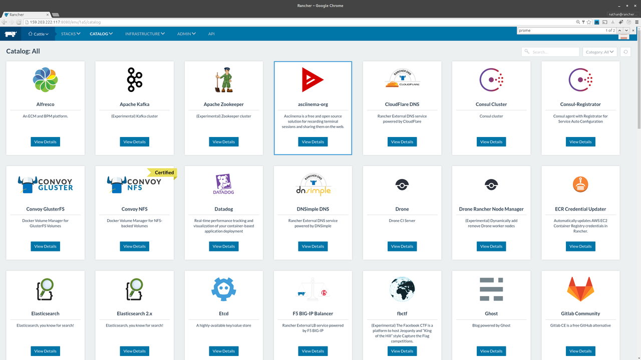Click the Drone CI Server logo

[x=402, y=184]
